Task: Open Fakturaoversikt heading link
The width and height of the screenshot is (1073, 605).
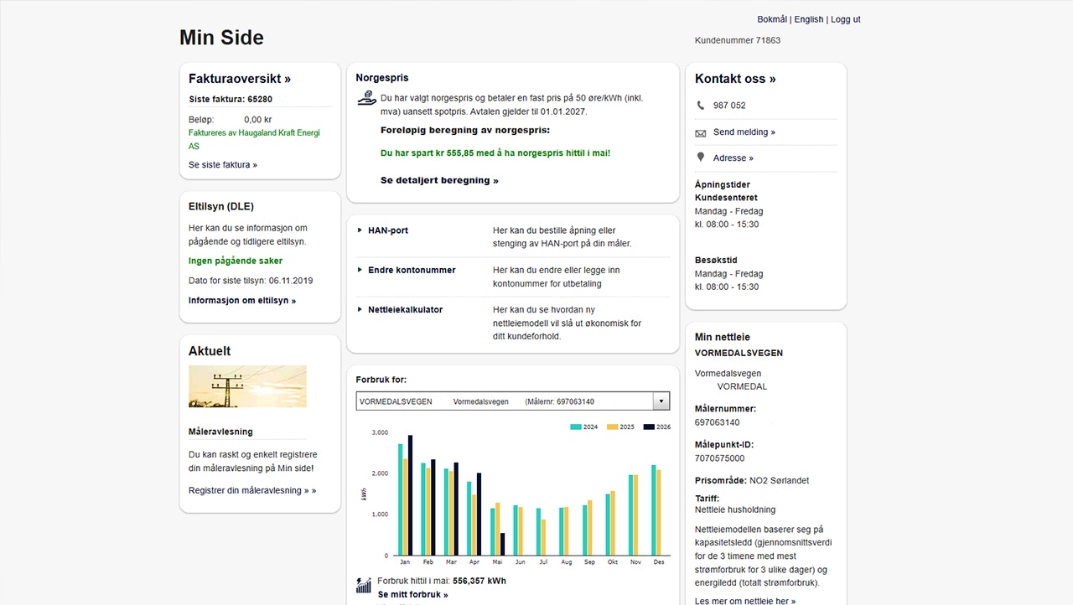Action: [240, 79]
